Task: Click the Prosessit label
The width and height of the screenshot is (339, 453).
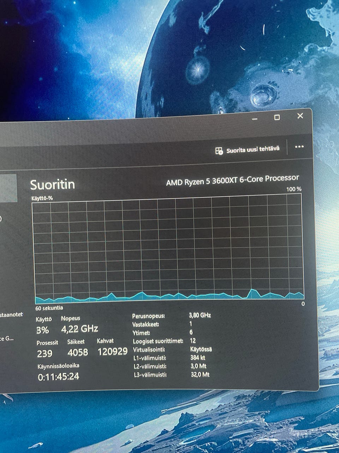Action: pos(47,343)
